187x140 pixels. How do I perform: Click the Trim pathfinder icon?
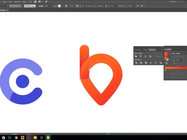click(x=141, y=63)
